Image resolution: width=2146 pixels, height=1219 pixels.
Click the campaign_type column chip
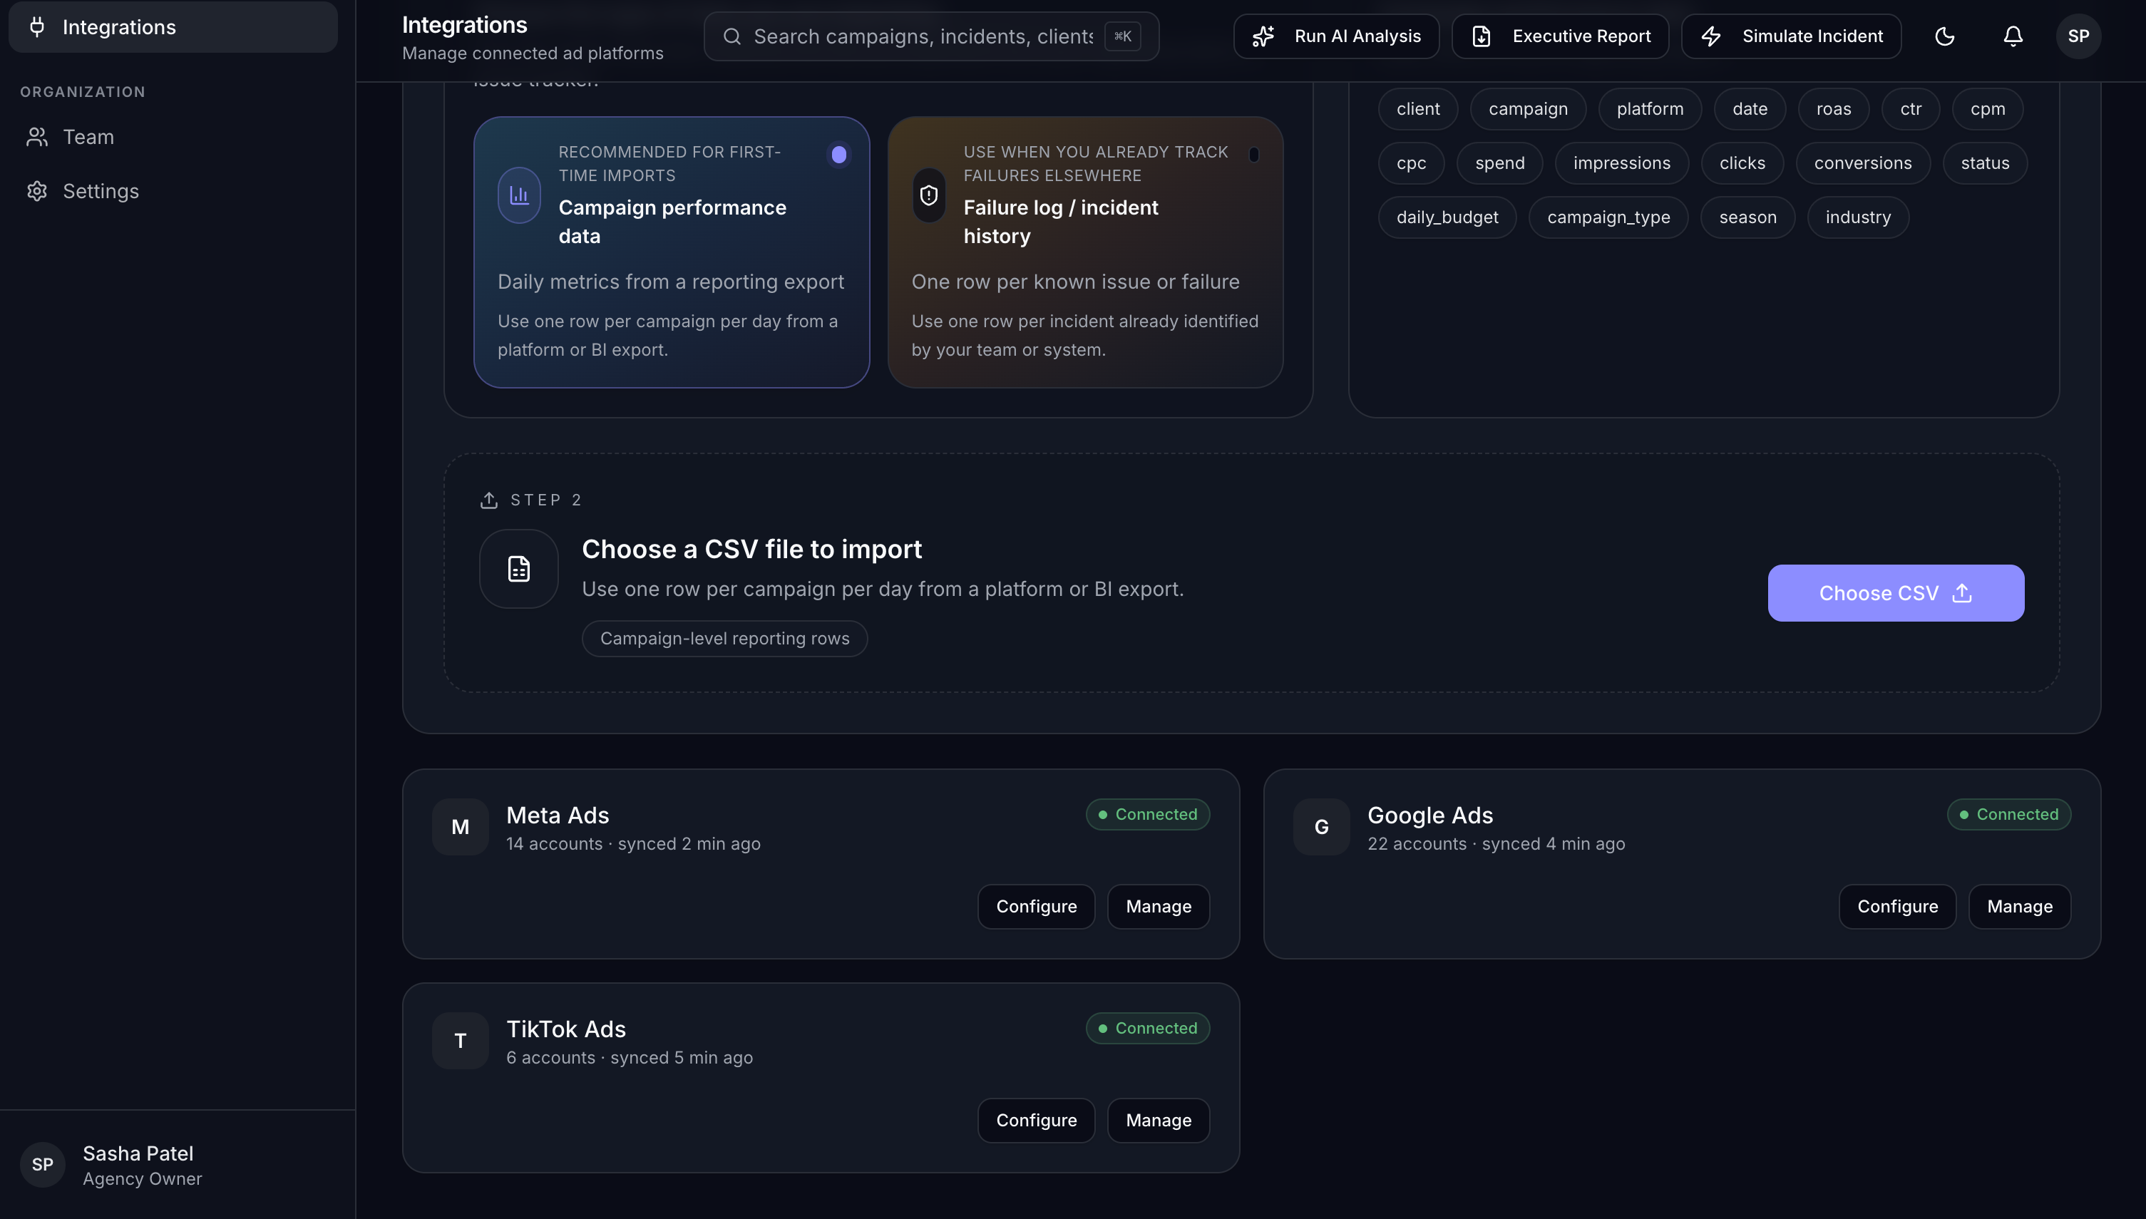[1608, 217]
